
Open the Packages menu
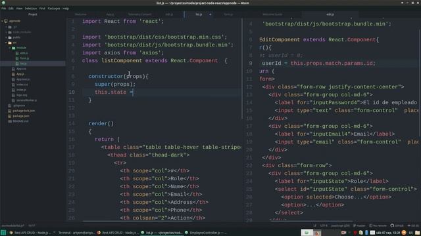tap(54, 9)
